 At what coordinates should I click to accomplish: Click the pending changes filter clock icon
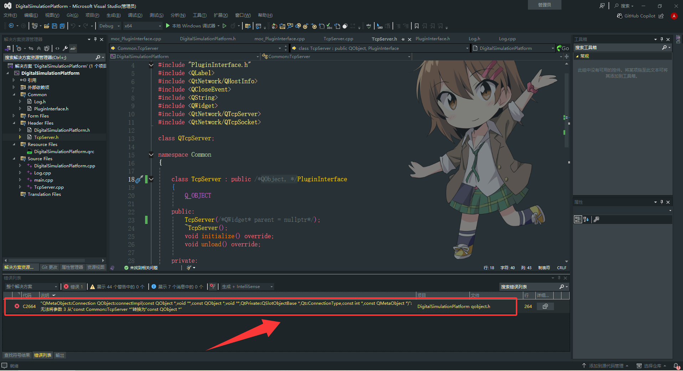coord(19,48)
